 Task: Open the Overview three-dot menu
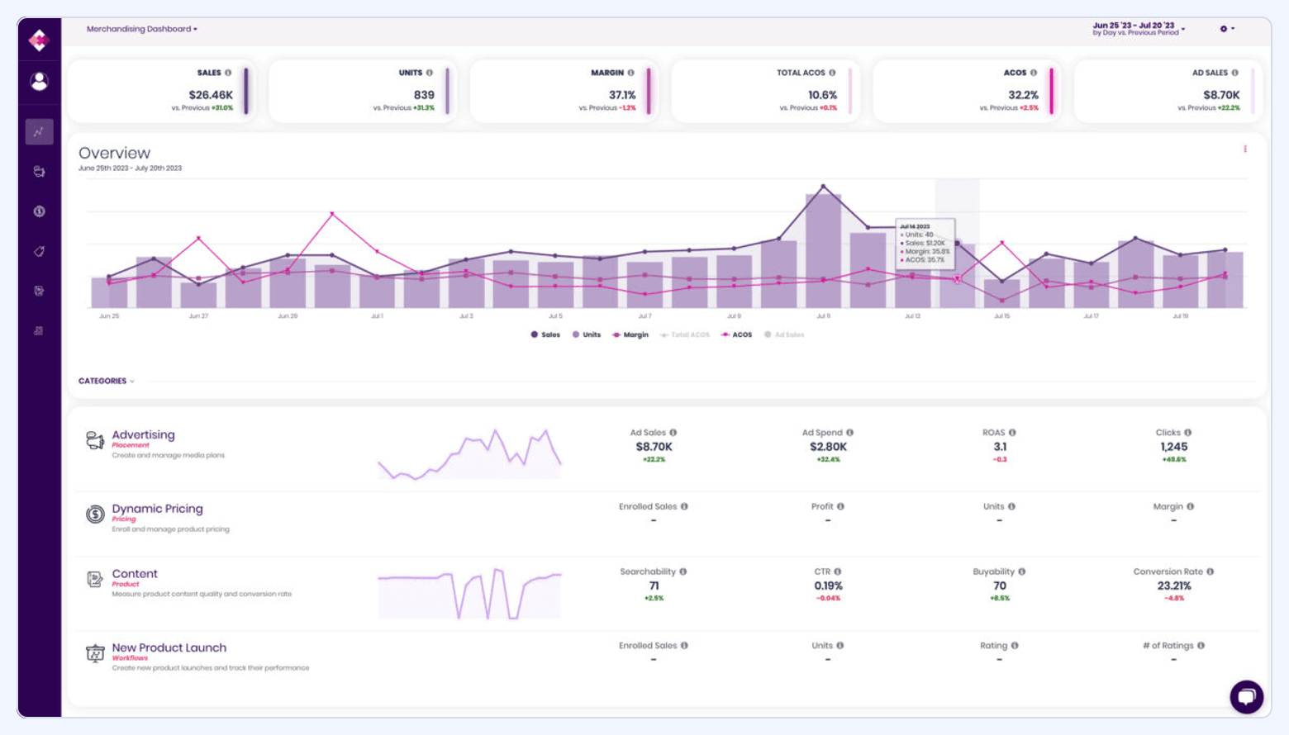(1244, 149)
